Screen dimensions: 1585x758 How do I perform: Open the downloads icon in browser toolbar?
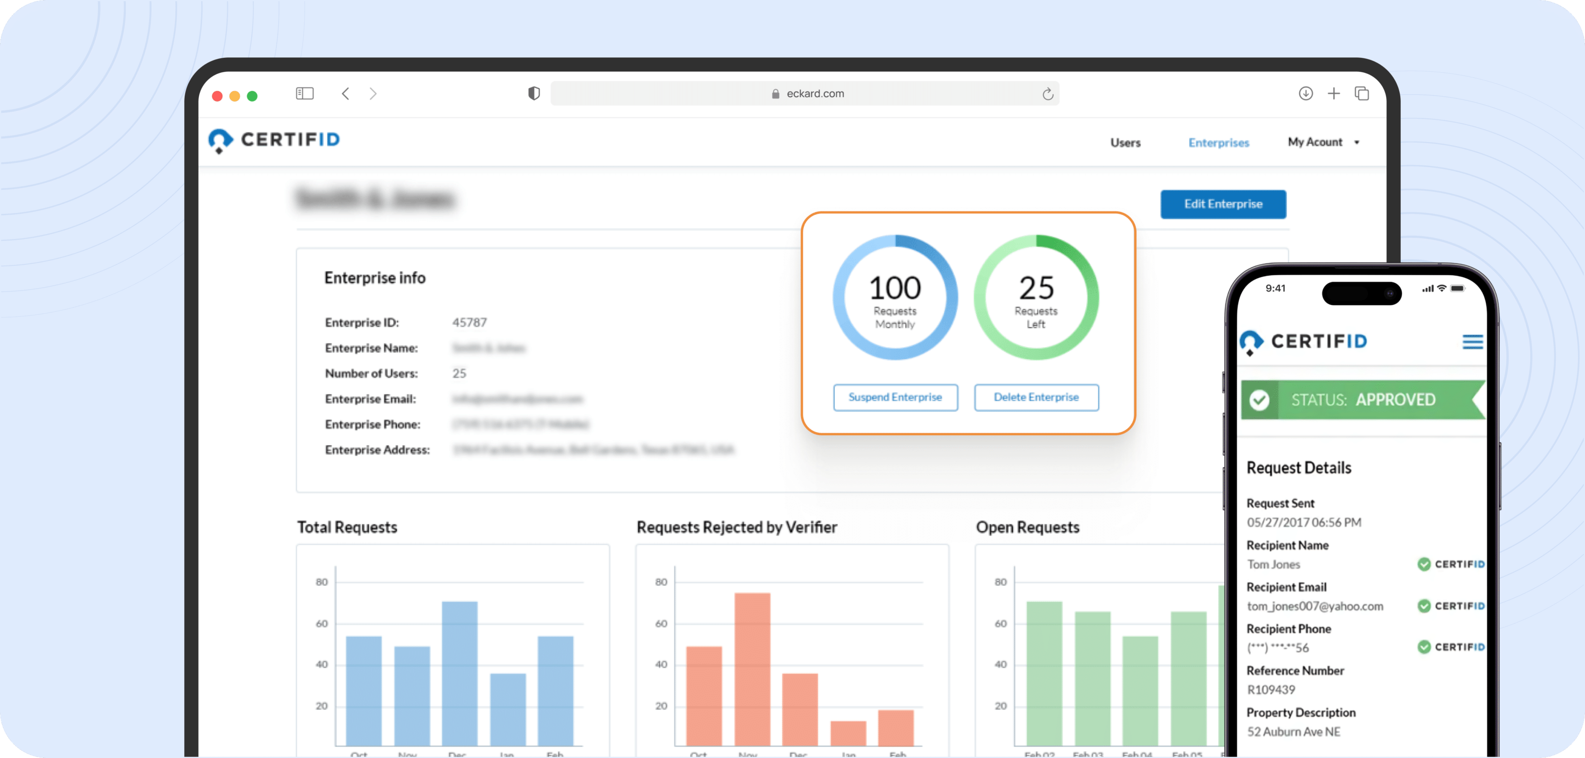pyautogui.click(x=1305, y=94)
